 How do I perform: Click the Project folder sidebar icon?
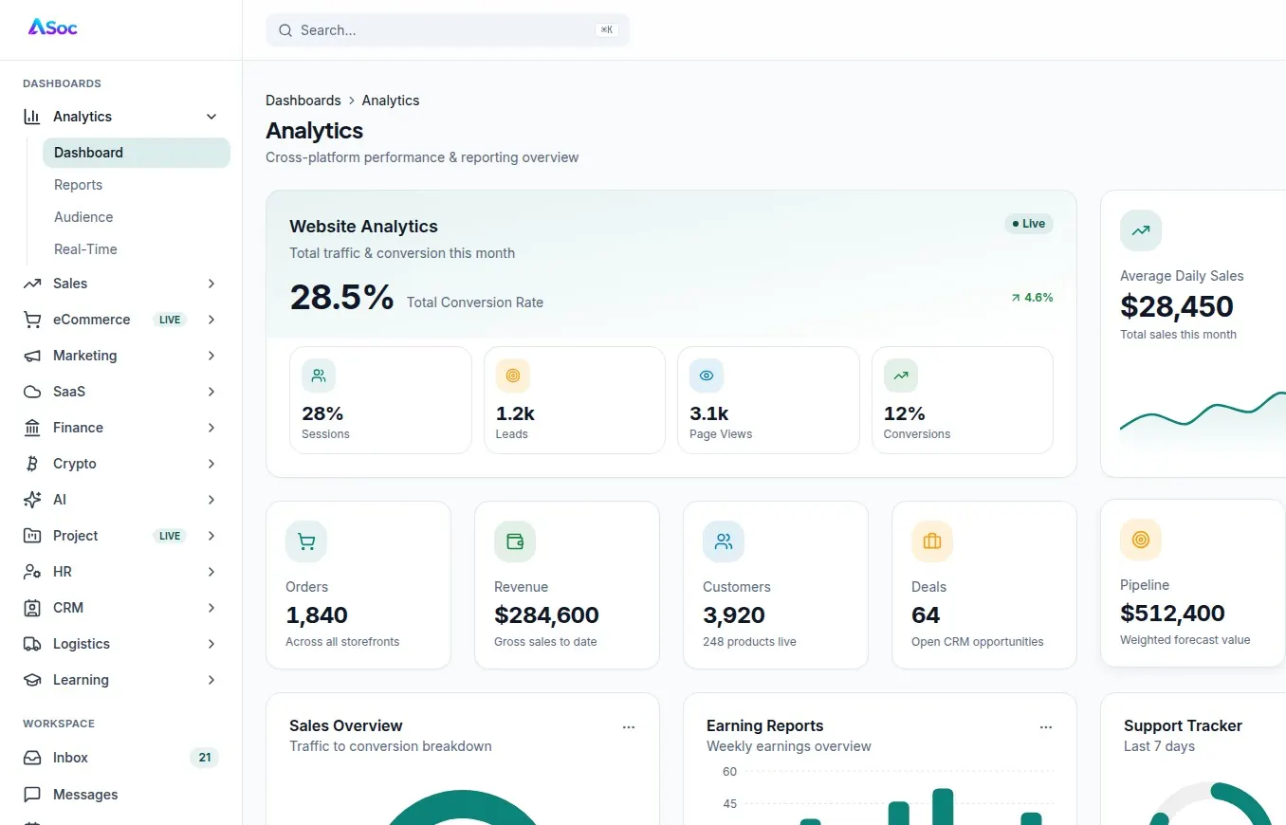[32, 536]
